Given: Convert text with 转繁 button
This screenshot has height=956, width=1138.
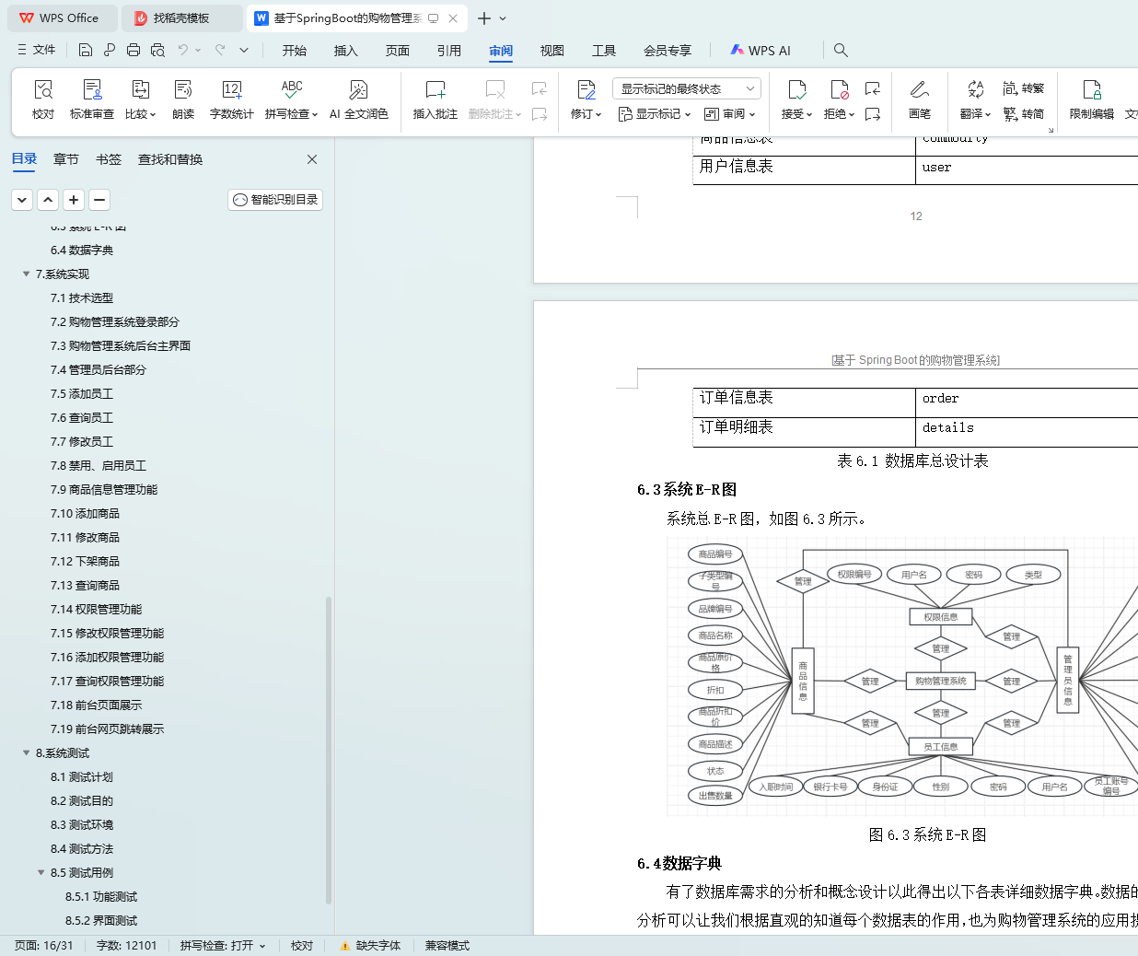Looking at the screenshot, I should [1024, 88].
